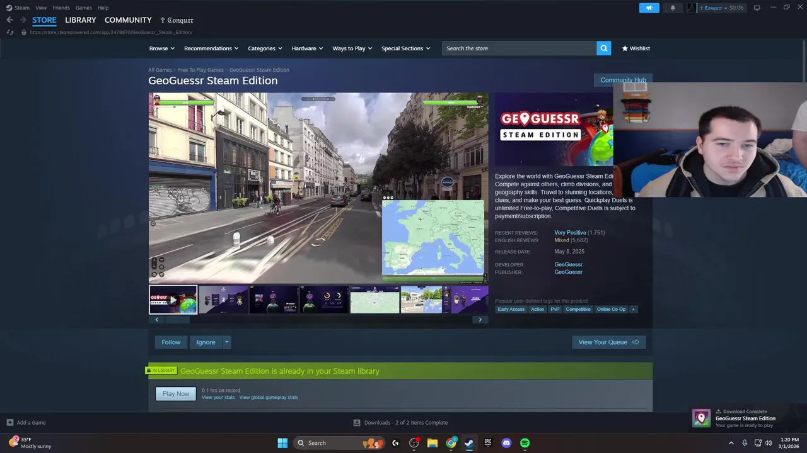
Task: Click the Ignore button
Action: (x=206, y=342)
